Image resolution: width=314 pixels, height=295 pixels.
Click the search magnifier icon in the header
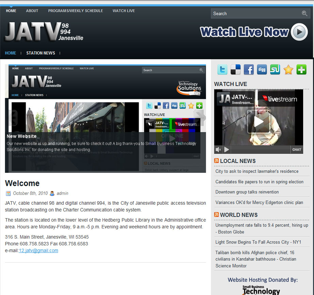click(x=304, y=13)
